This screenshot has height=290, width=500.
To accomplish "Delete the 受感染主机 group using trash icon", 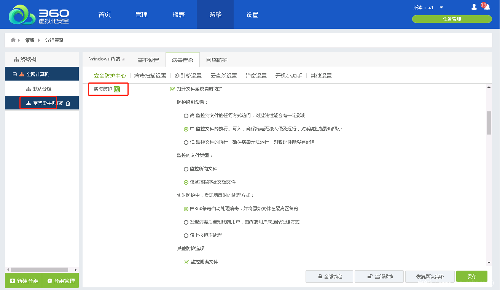I will point(68,103).
